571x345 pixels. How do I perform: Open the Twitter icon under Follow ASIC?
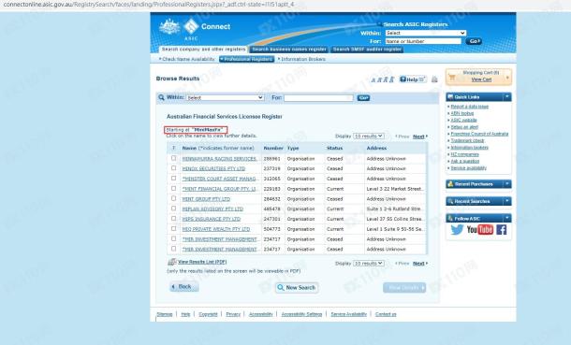[457, 230]
